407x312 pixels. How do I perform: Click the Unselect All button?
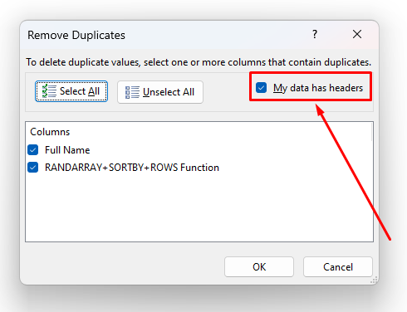(160, 92)
